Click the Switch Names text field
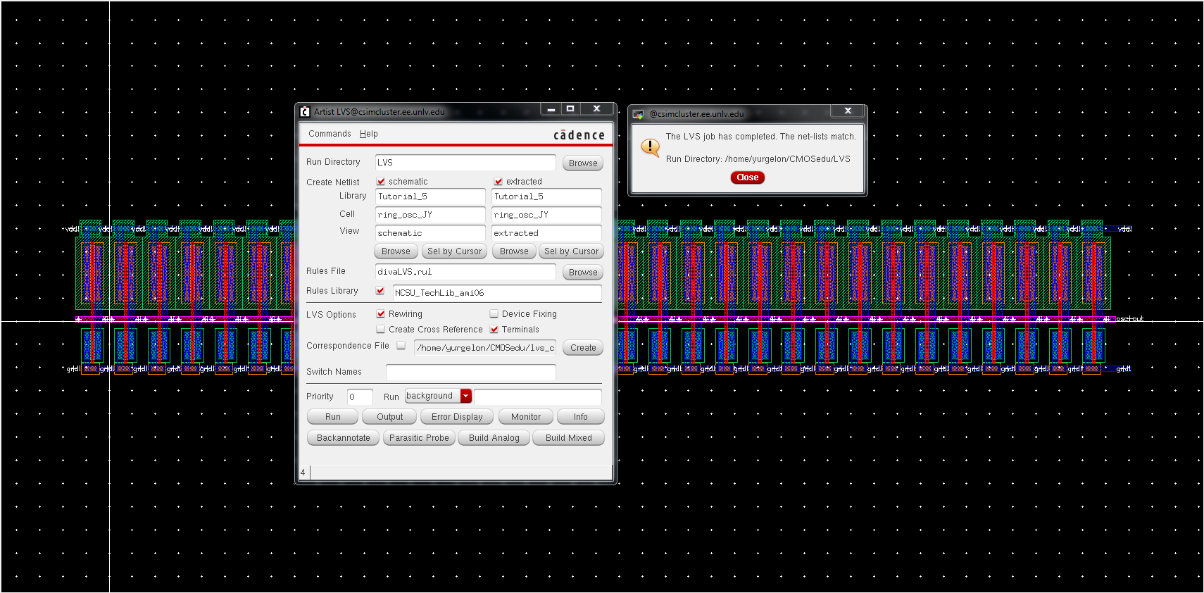 pyautogui.click(x=470, y=372)
